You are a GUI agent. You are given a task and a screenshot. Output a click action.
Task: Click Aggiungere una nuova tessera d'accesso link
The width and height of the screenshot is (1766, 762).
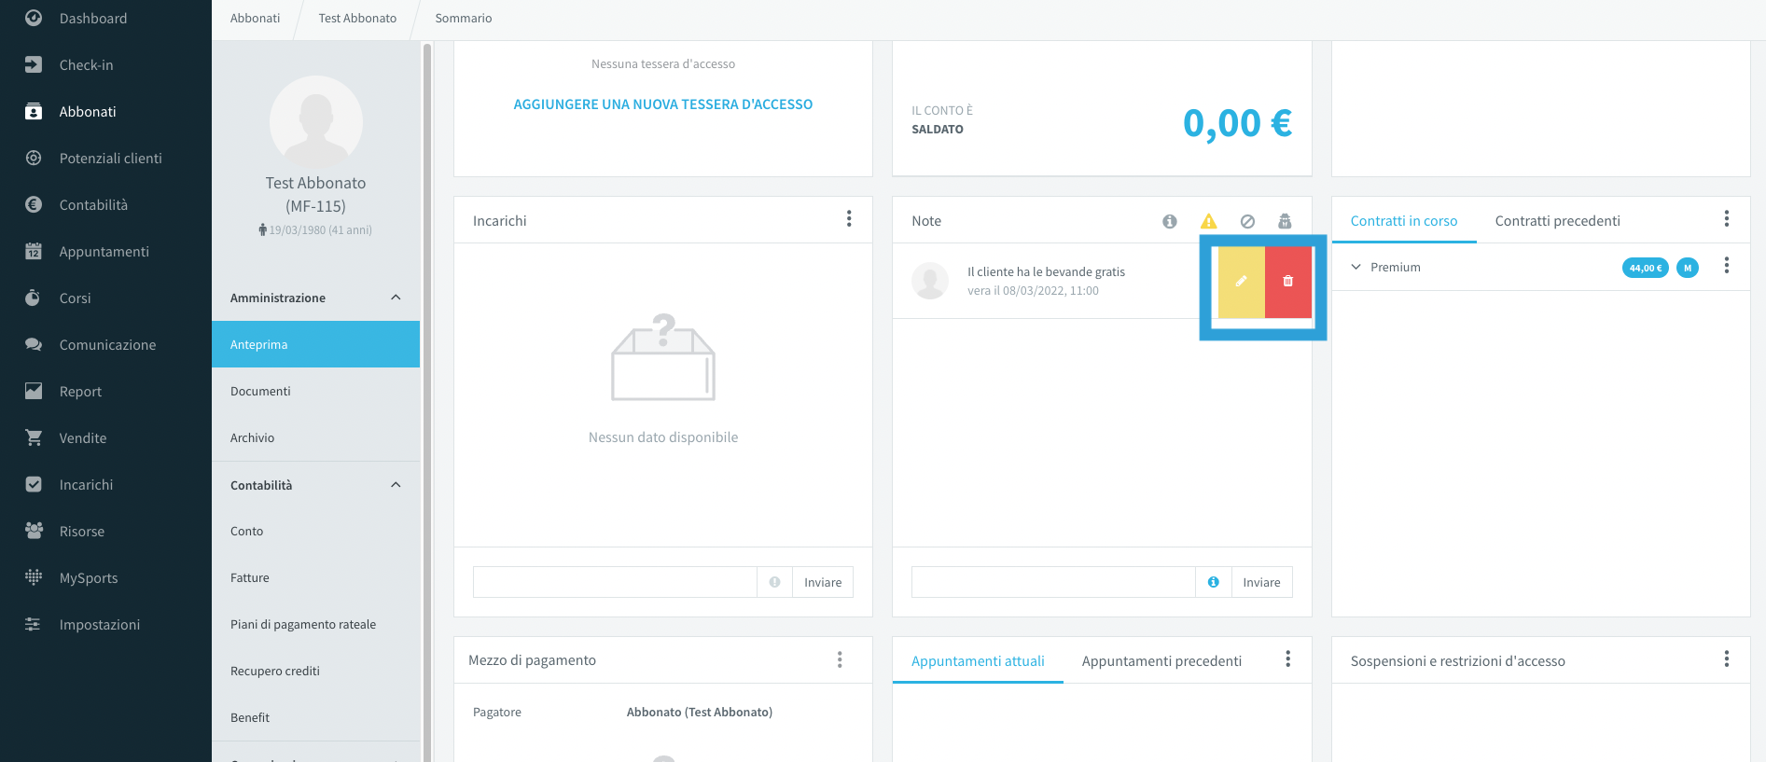(663, 104)
